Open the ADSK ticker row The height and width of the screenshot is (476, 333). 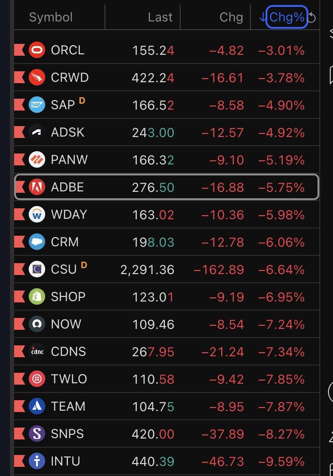tap(68, 132)
